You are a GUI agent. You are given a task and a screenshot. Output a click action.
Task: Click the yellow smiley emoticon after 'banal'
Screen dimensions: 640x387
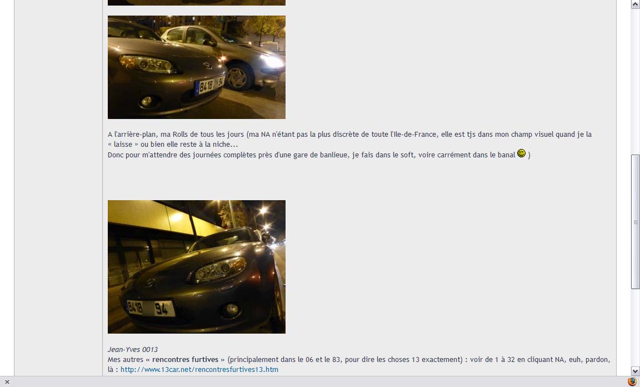click(x=521, y=153)
